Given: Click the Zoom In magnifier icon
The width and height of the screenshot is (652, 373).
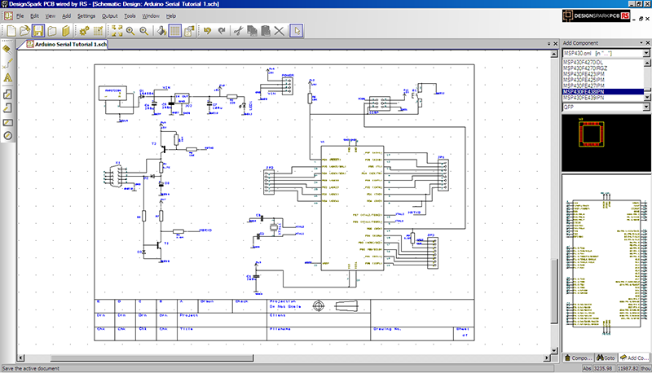Looking at the screenshot, I should tap(130, 31).
